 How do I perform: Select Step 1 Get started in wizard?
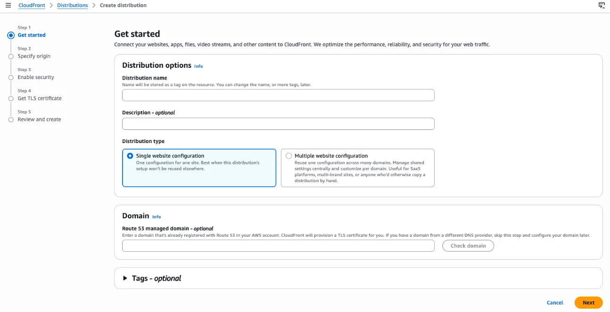pos(32,35)
